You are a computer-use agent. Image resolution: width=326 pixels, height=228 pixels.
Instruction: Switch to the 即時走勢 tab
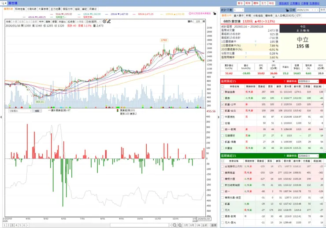pos(20,9)
